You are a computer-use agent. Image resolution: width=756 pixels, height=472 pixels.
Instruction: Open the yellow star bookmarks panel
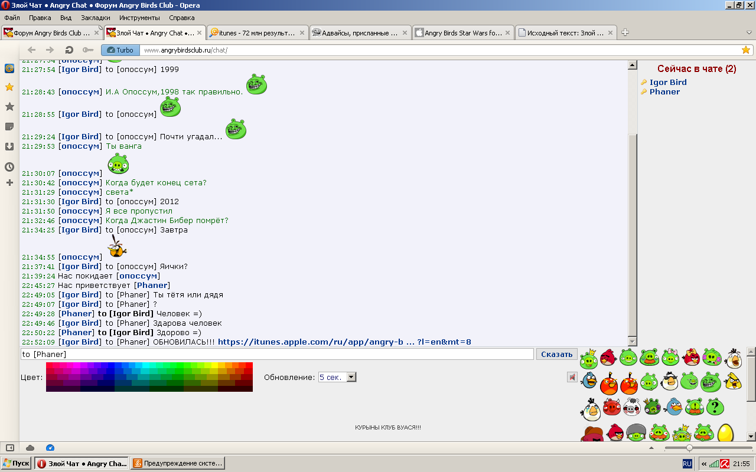(x=9, y=87)
